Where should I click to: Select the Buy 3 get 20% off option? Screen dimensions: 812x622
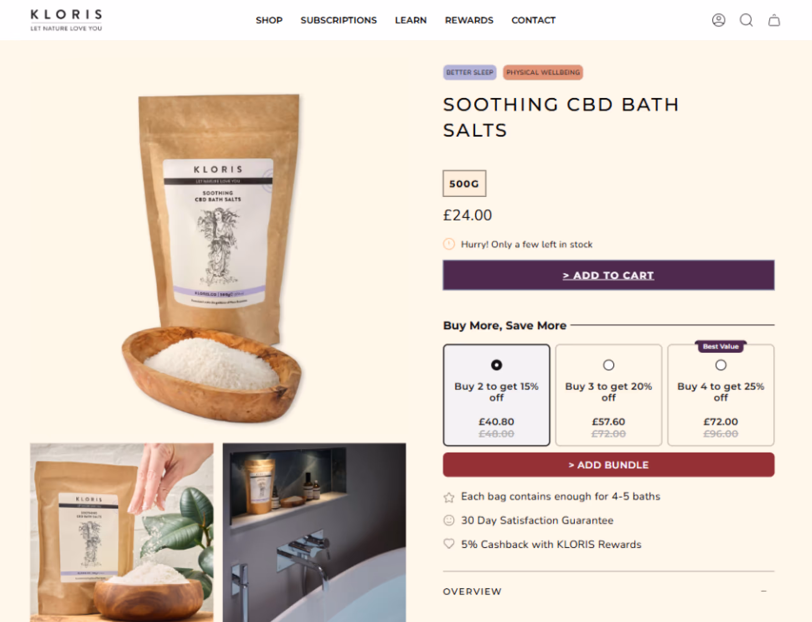click(608, 395)
